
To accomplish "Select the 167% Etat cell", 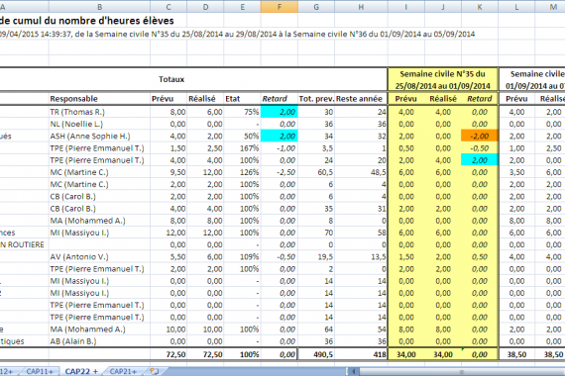I will (x=242, y=148).
